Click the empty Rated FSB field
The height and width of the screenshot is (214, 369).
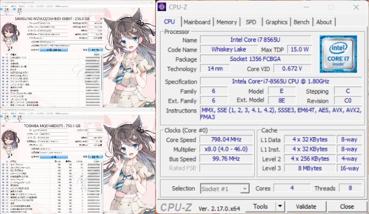pyautogui.click(x=226, y=168)
